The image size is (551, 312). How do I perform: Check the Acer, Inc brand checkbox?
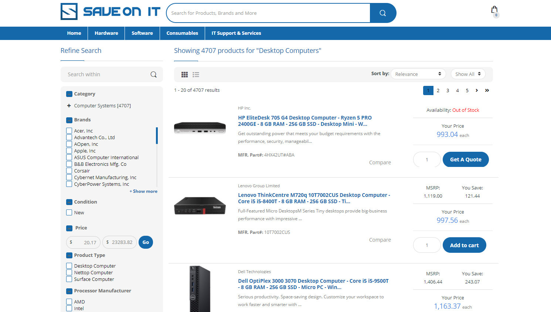tap(69, 131)
